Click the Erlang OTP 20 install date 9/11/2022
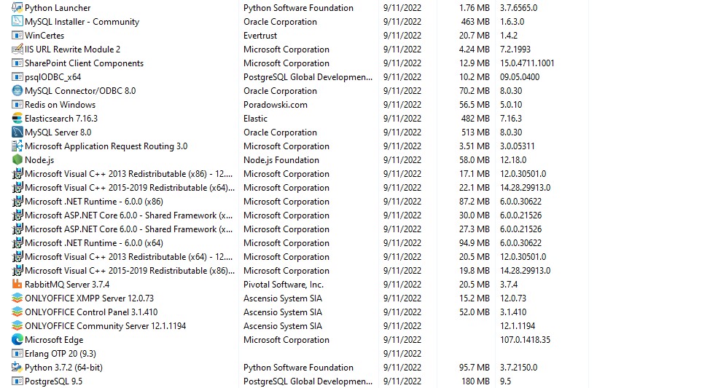The width and height of the screenshot is (718, 388). coord(402,353)
